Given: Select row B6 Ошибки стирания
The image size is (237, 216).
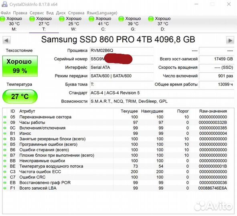Looking at the screenshot, I should click(115, 150).
